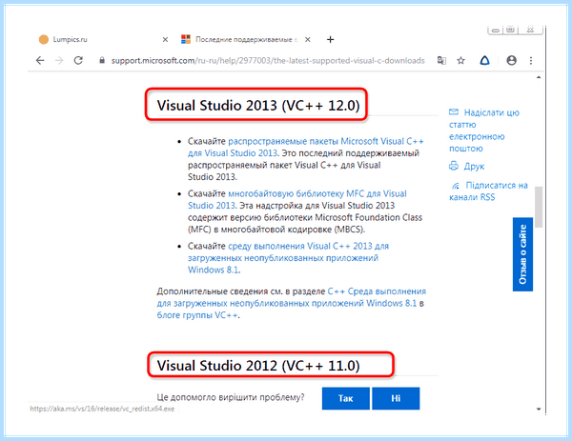Screen dimensions: 572x441
Task: Click the Microsoft logo favicon on tab
Action: pos(186,39)
